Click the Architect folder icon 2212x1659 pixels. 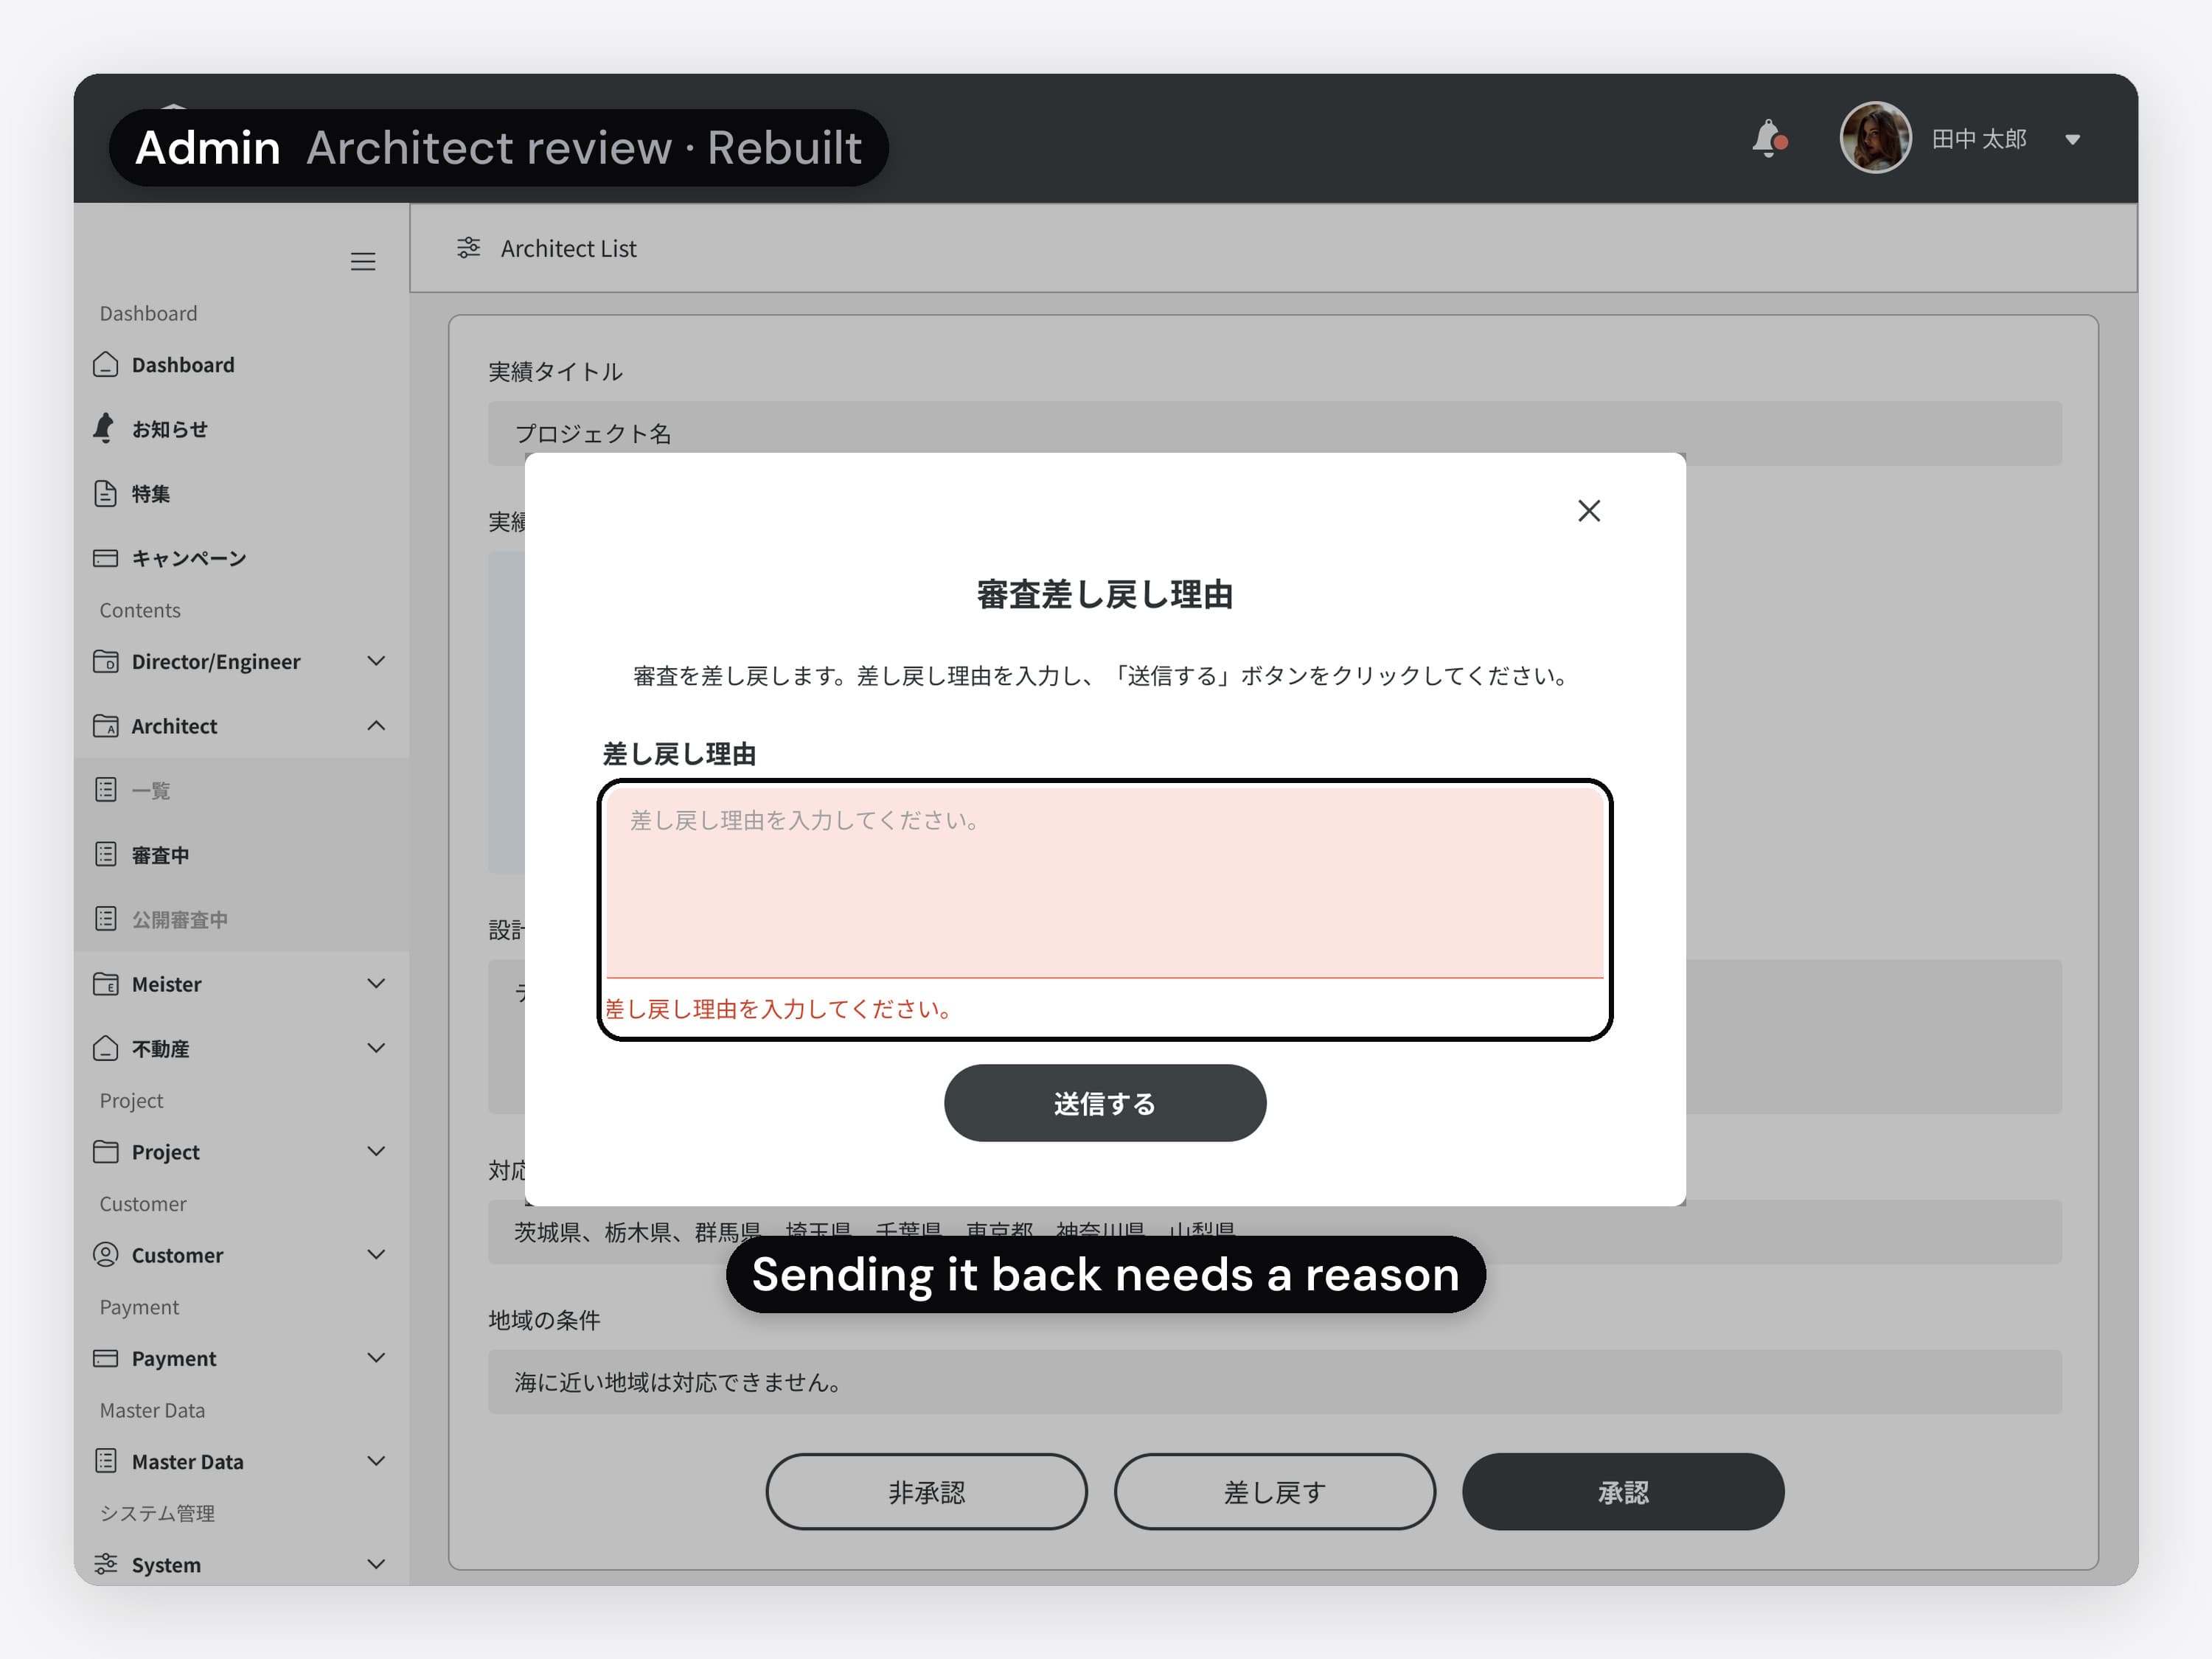click(x=105, y=726)
